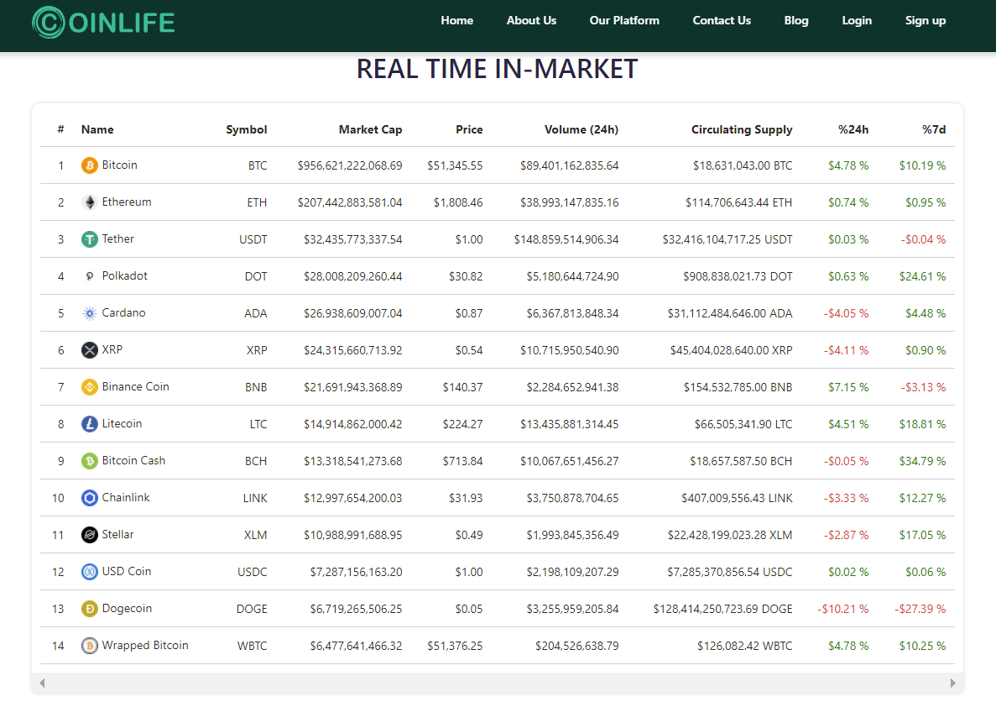
Task: Click the Chainlink coin icon
Action: [x=90, y=497]
